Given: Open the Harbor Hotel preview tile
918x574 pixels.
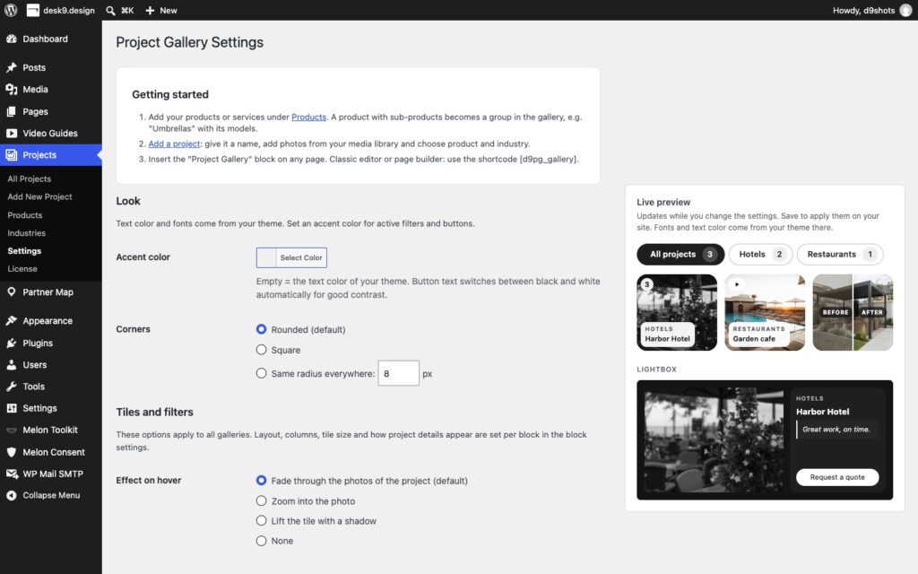Looking at the screenshot, I should (x=677, y=312).
